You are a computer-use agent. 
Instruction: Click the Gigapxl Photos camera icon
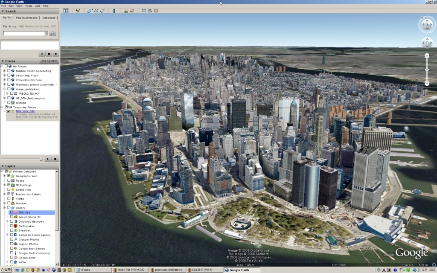(x=16, y=244)
